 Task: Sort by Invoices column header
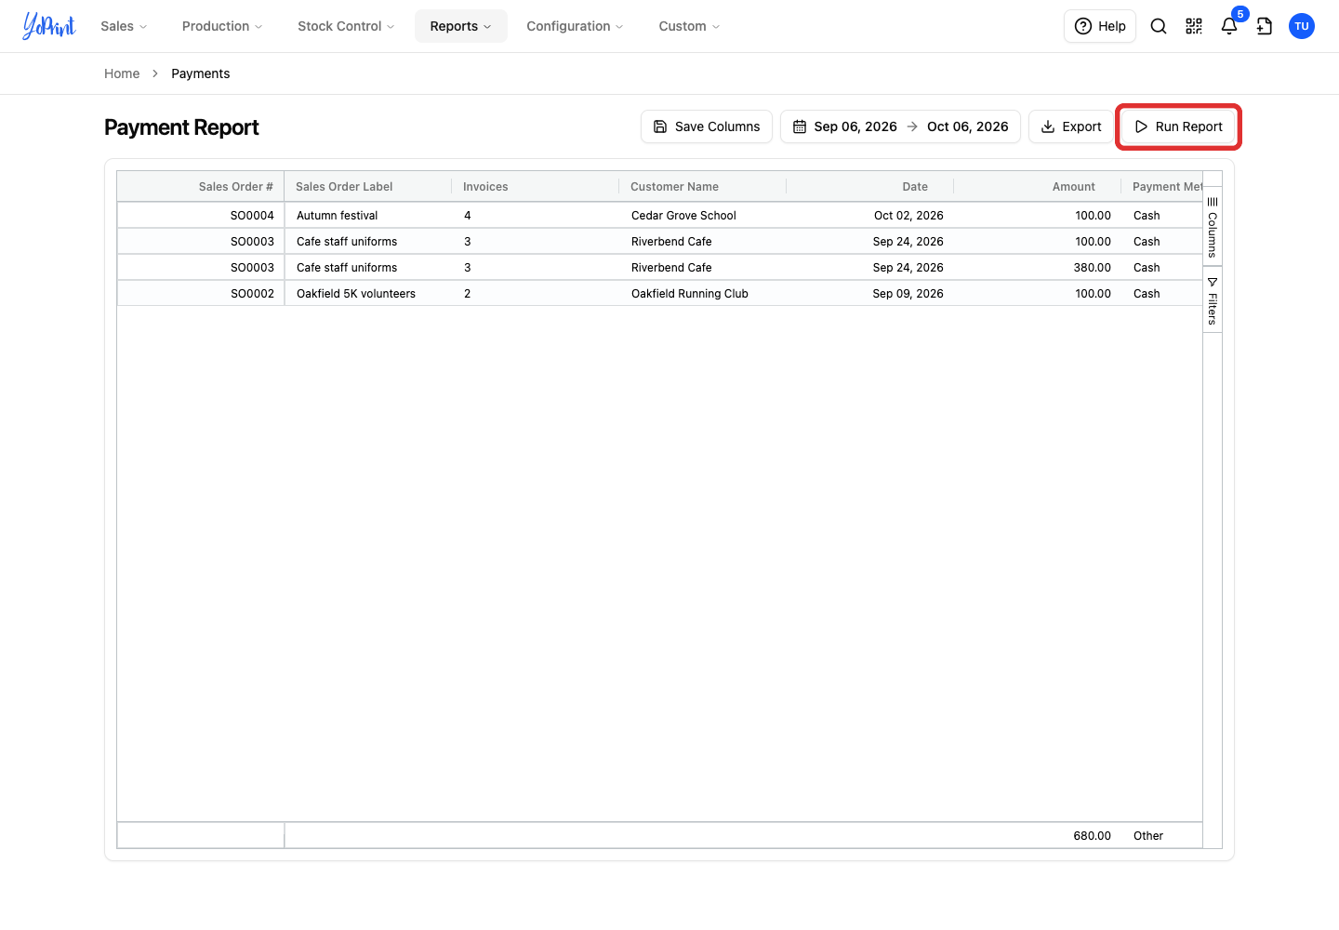pos(536,186)
